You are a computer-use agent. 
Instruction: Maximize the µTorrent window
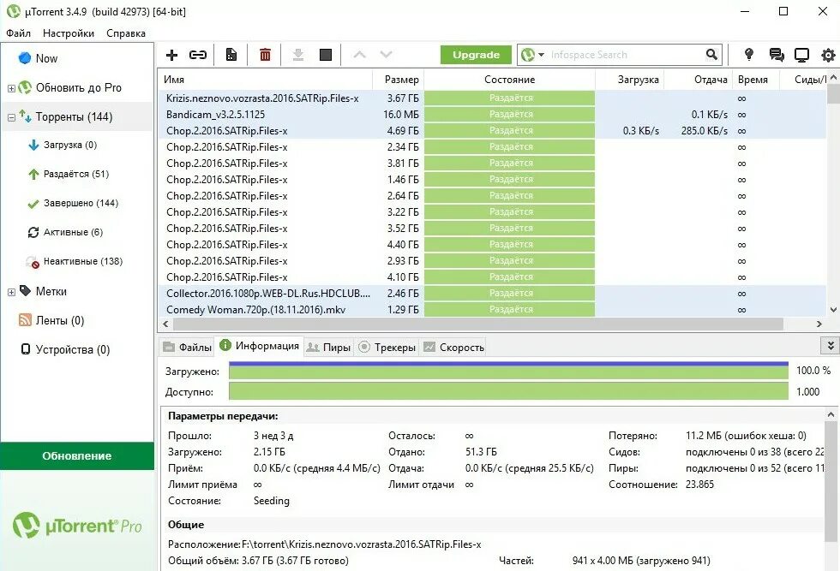[x=783, y=11]
